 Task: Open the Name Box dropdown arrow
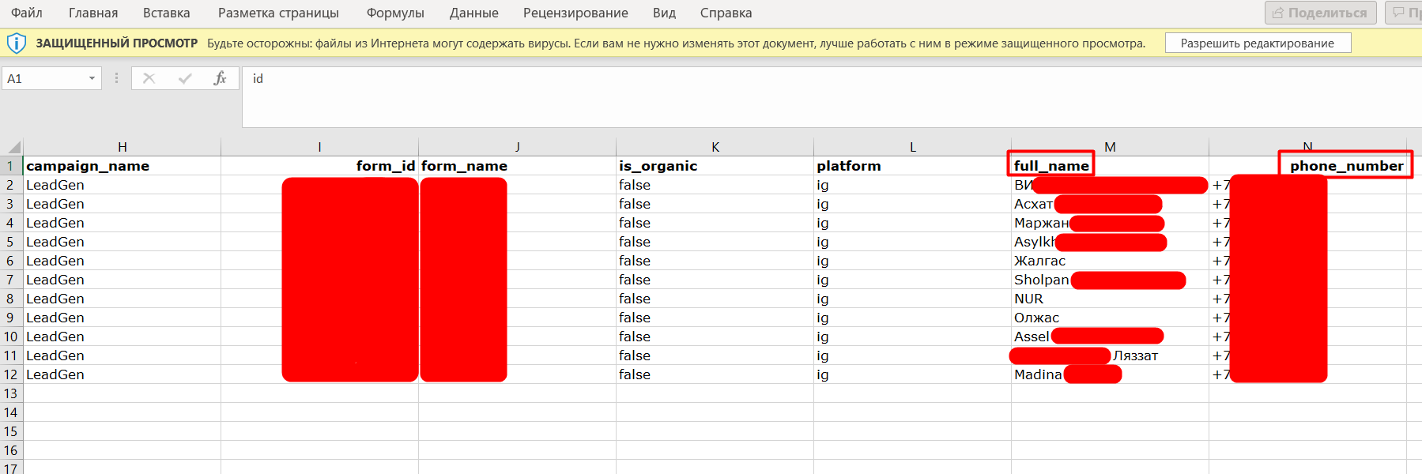click(x=92, y=78)
